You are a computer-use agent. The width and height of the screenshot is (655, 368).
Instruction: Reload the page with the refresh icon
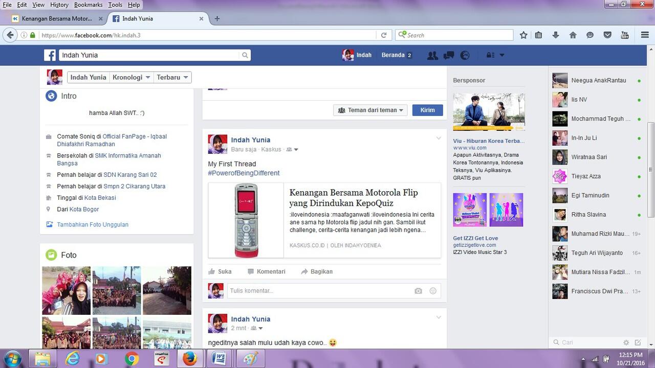(384, 35)
